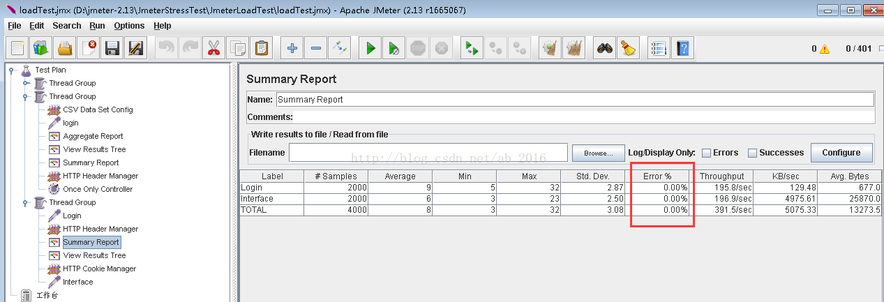The width and height of the screenshot is (884, 302).
Task: Click Remote Start All icon
Action: tap(472, 48)
